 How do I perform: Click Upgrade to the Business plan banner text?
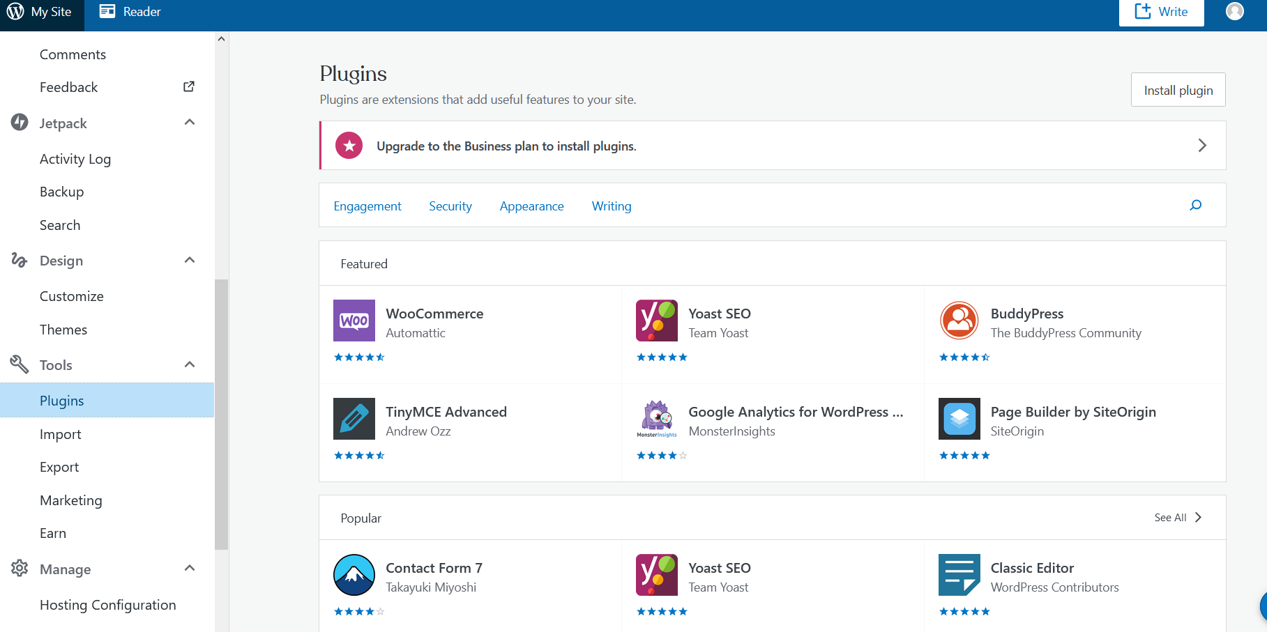click(506, 146)
